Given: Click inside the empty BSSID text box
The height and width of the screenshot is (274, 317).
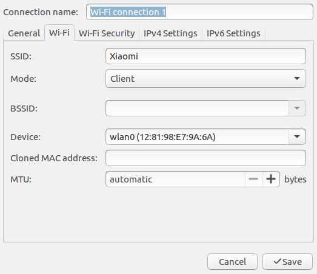Looking at the screenshot, I should [x=197, y=108].
